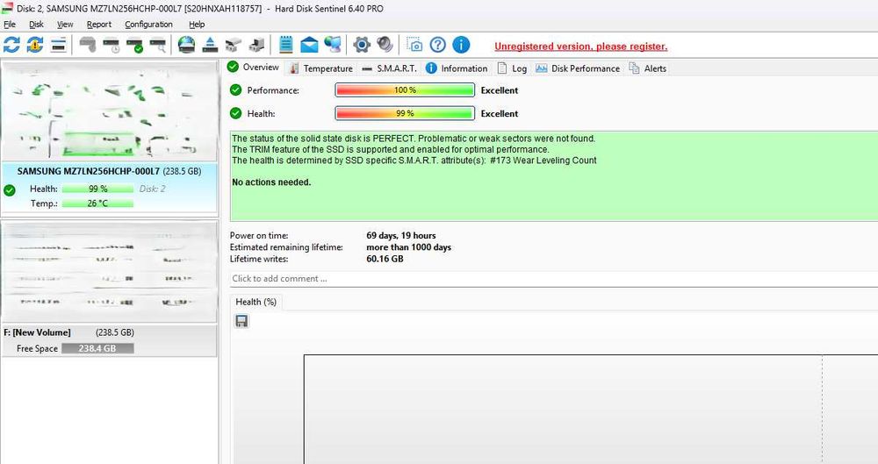Click the blurred disk panel above New Volume
The width and height of the screenshot is (878, 464).
(x=109, y=271)
